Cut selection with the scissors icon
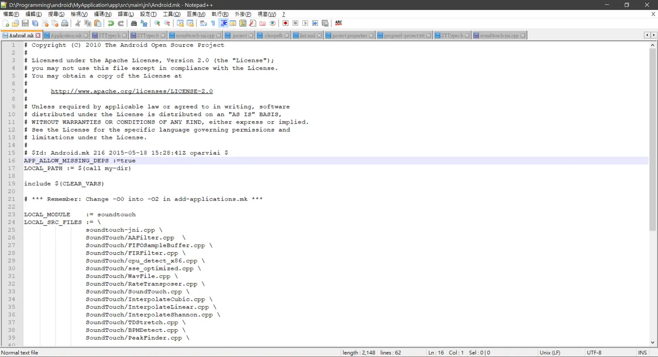The width and height of the screenshot is (658, 357). point(78,23)
